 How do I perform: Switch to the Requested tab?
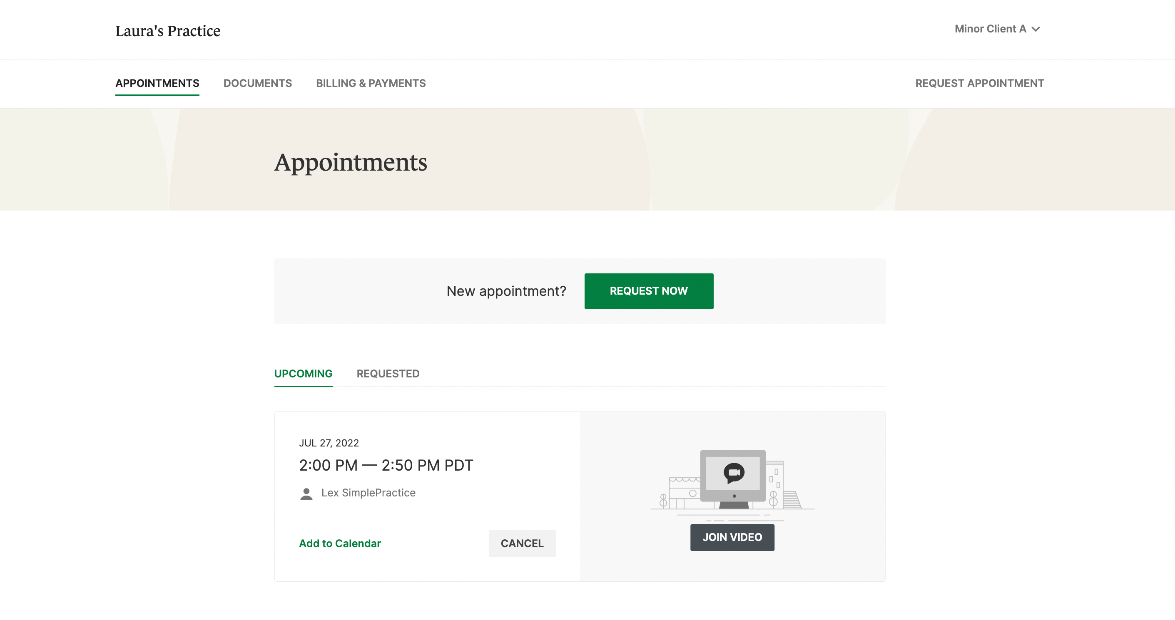388,374
